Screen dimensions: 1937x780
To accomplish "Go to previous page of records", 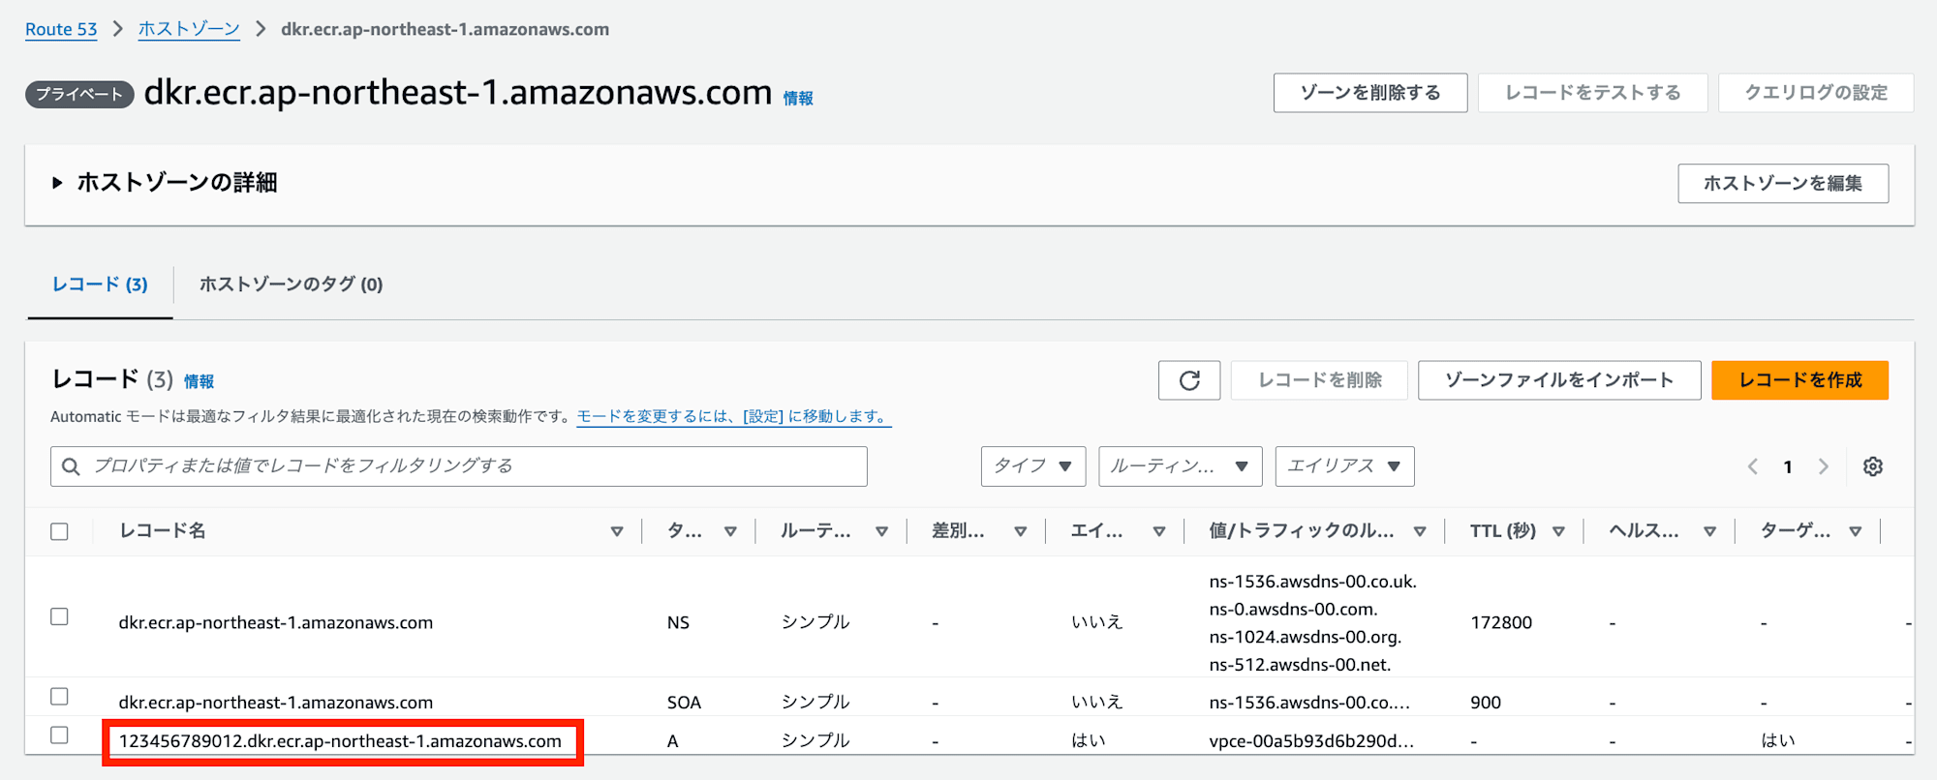I will (x=1753, y=466).
